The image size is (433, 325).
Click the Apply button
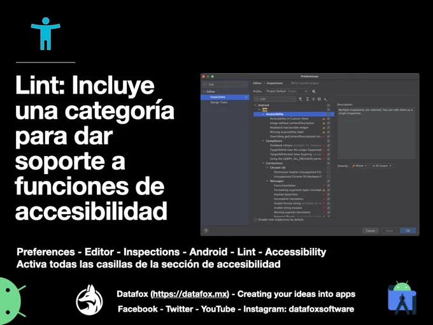point(389,231)
